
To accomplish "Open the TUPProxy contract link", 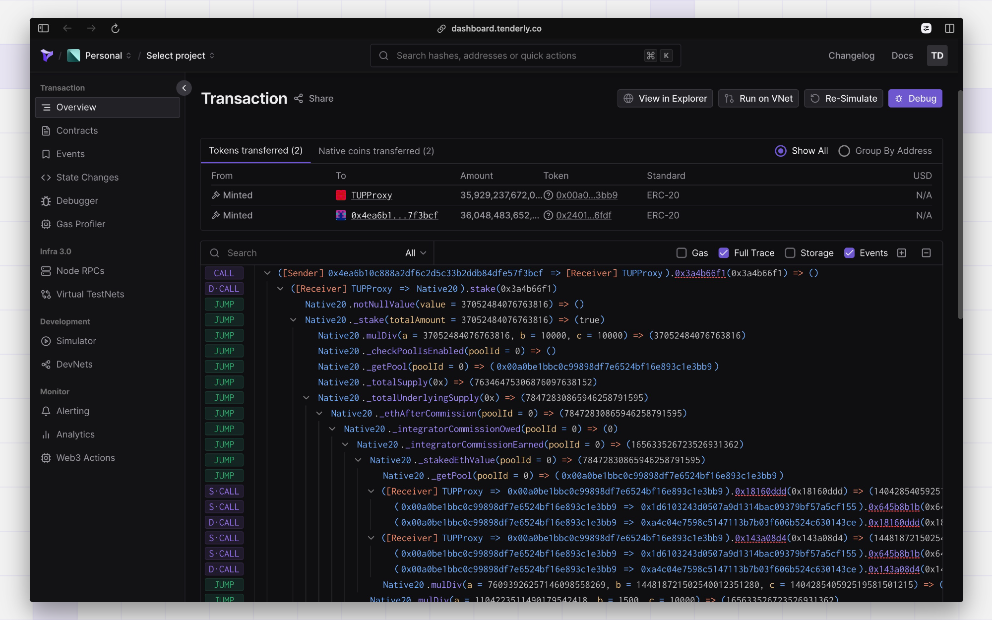I will (x=372, y=195).
